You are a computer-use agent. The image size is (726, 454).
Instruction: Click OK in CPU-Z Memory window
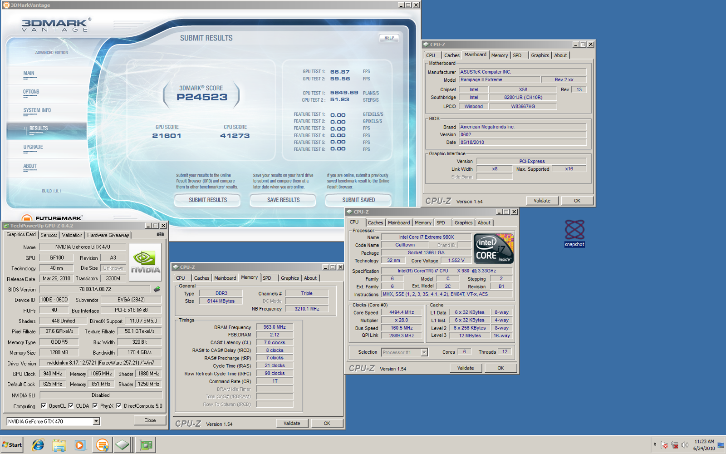327,423
